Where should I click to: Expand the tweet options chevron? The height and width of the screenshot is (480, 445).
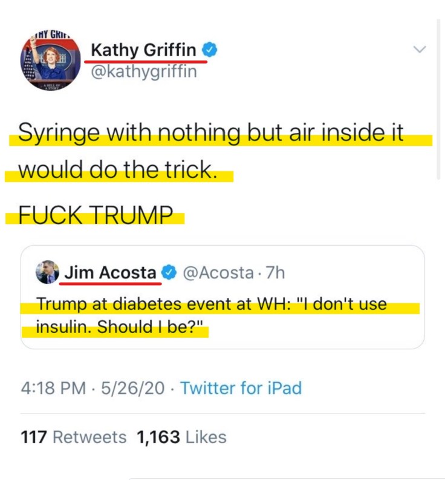(x=419, y=50)
